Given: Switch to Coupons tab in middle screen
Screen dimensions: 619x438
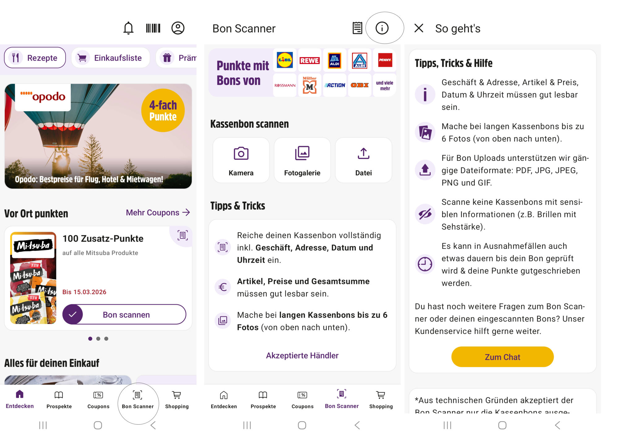Looking at the screenshot, I should (x=302, y=399).
